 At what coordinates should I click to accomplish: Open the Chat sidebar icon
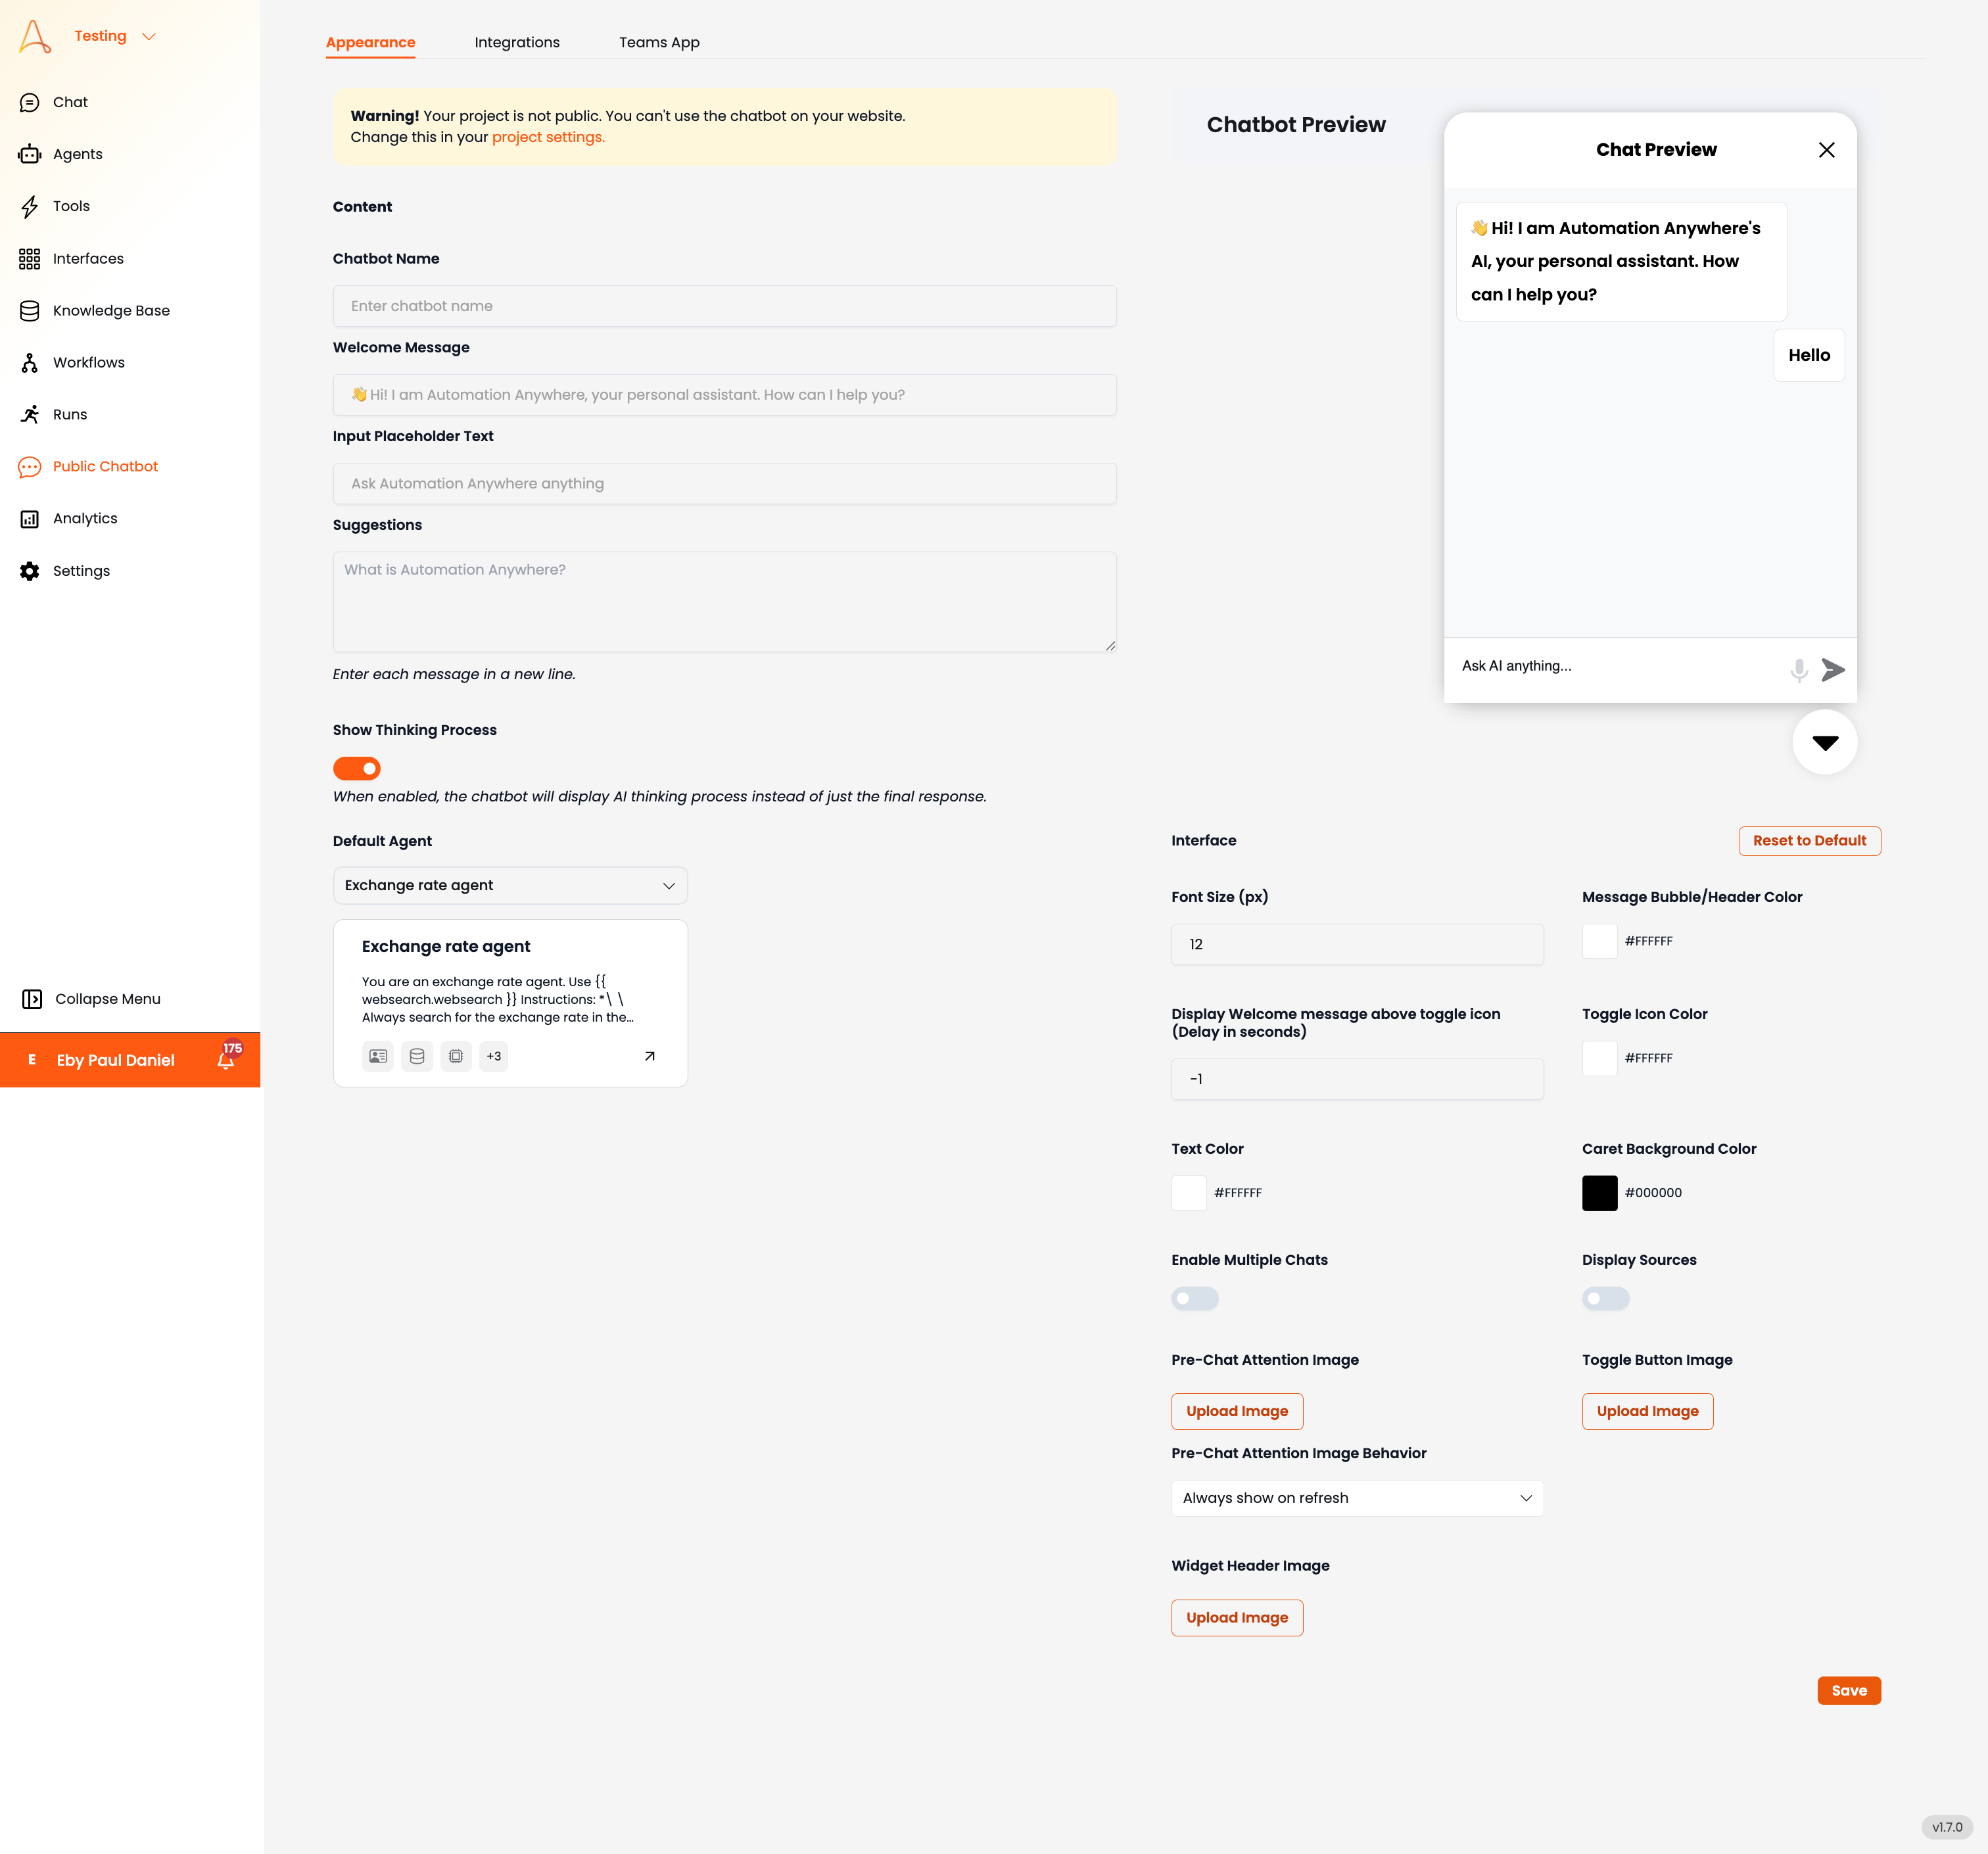coord(30,103)
